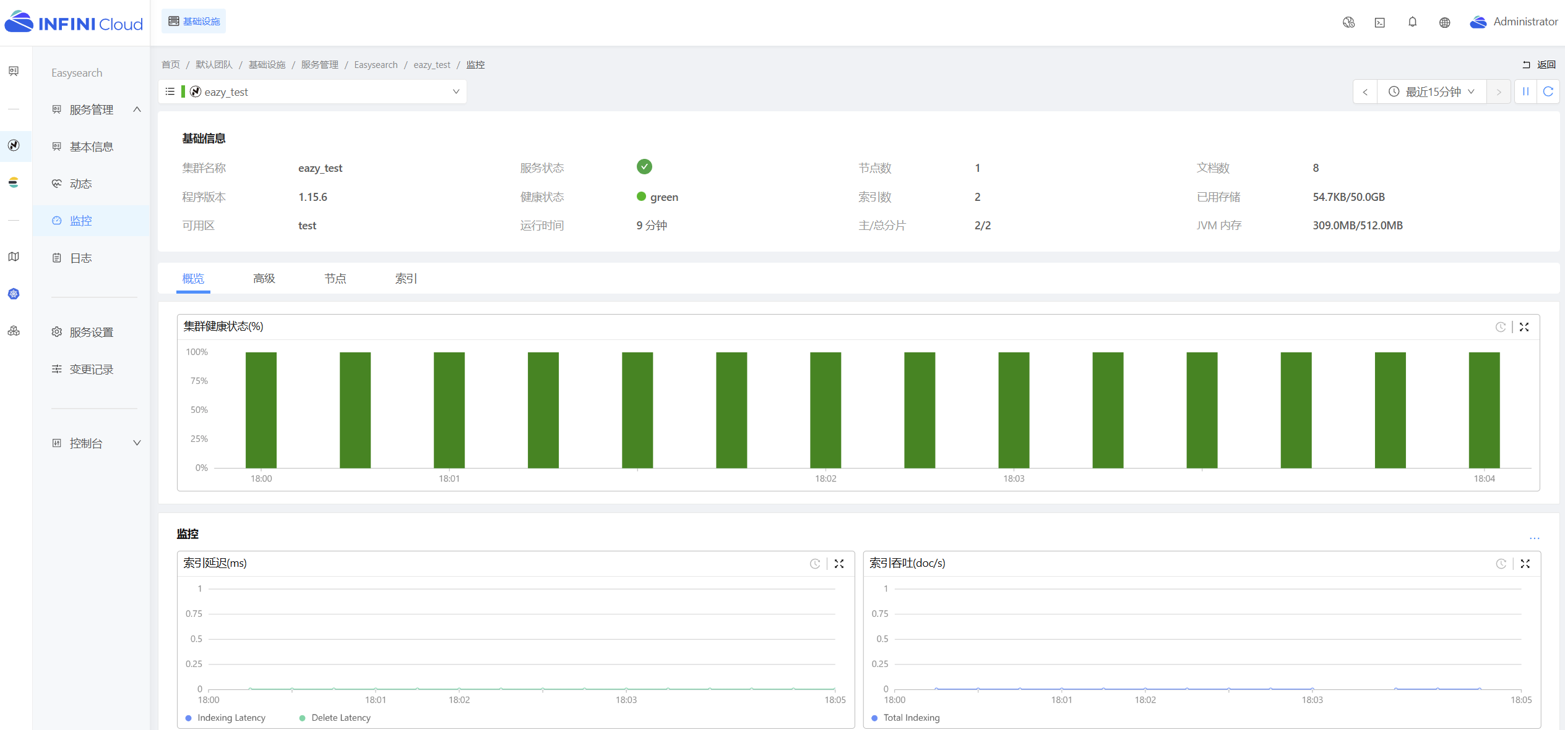Open the cluster list icon beside eazy_test
This screenshot has height=730, width=1565.
(x=170, y=91)
